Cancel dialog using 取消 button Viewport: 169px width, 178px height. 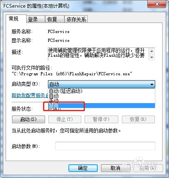coord(115,168)
